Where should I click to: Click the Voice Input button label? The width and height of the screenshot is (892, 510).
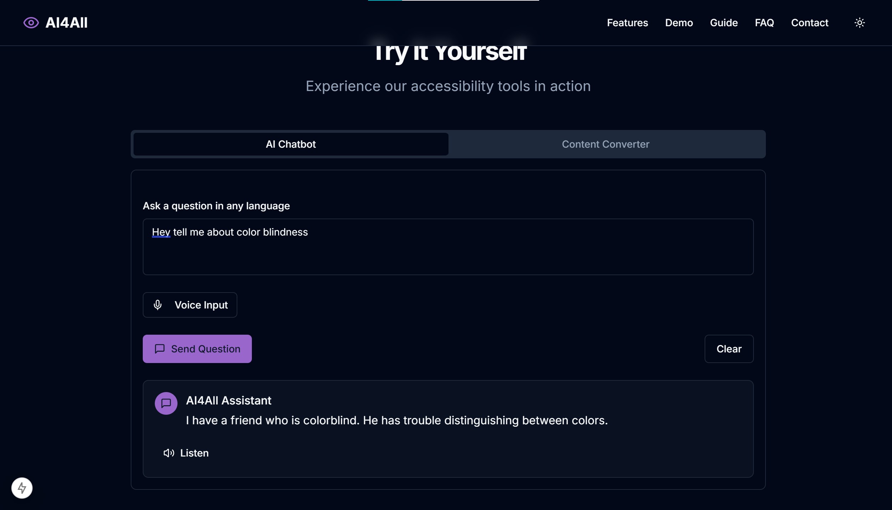(x=201, y=305)
